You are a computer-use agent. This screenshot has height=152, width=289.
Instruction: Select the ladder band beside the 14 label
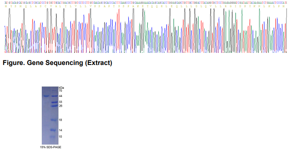click(53, 130)
